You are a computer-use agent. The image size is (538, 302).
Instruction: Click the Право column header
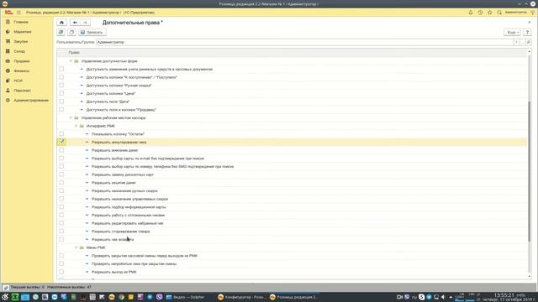tap(74, 52)
